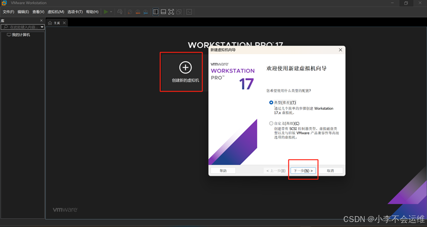
Task: Click the 创建新的虚拟机 plus tile
Action: 185,72
